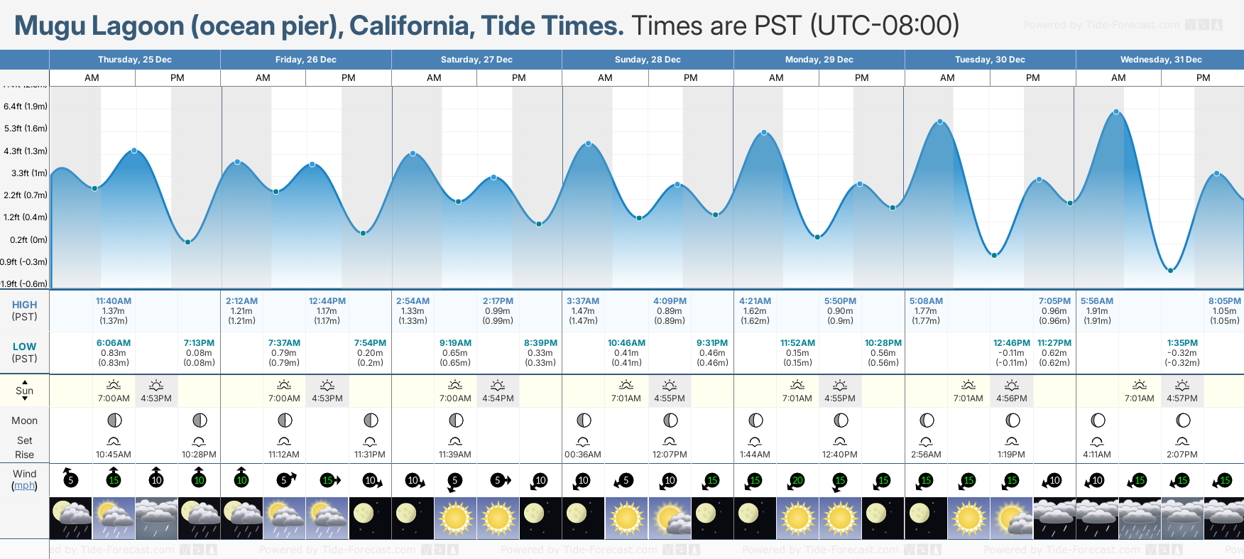Image resolution: width=1244 pixels, height=559 pixels.
Task: Click the Sun row up/down arrows label
Action: click(25, 391)
